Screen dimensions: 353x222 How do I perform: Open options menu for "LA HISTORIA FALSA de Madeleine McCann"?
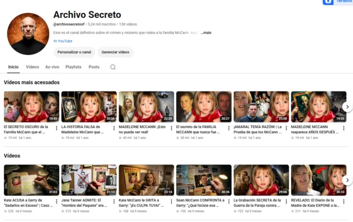point(114,128)
